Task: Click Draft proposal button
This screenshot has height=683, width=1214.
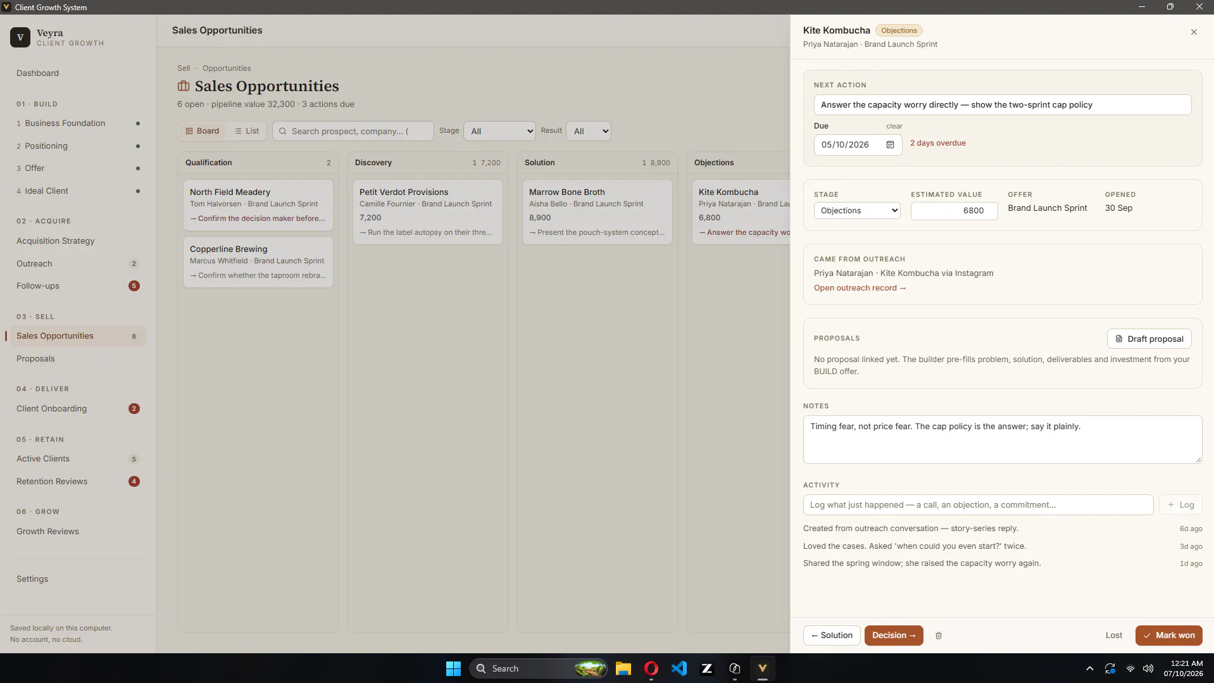Action: pyautogui.click(x=1149, y=339)
